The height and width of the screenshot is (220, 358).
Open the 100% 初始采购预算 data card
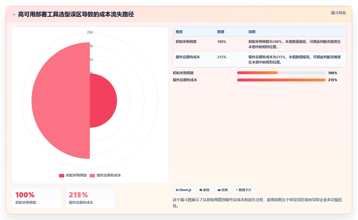click(x=36, y=198)
